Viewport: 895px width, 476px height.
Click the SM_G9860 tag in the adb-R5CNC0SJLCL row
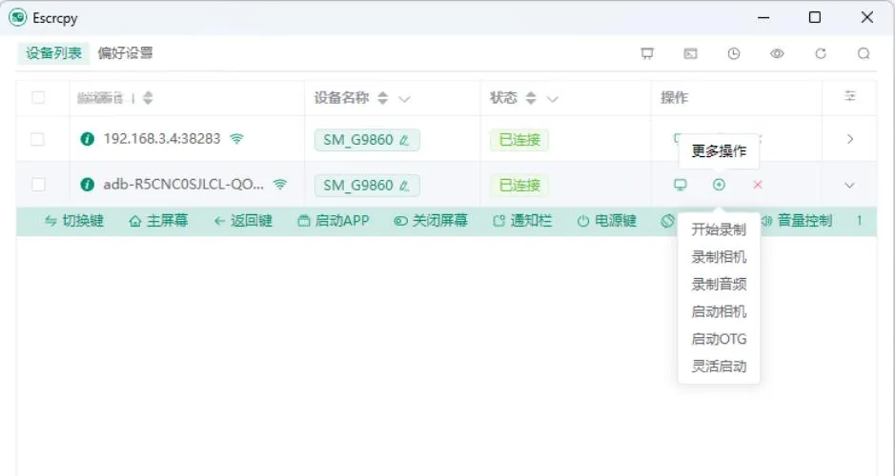(367, 186)
